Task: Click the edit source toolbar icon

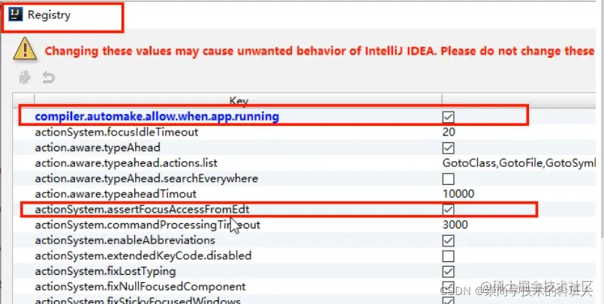Action: pos(25,77)
